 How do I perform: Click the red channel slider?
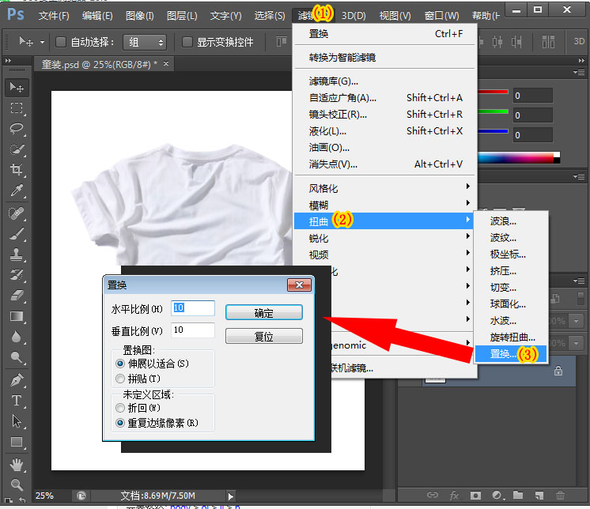click(493, 92)
